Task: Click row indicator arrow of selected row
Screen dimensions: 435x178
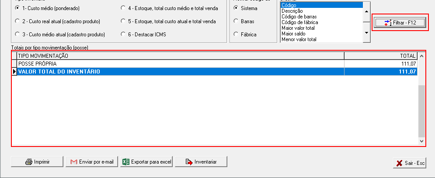Action: [14, 72]
